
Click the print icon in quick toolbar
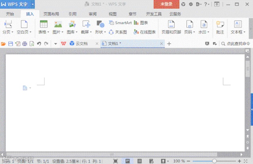click(25, 44)
